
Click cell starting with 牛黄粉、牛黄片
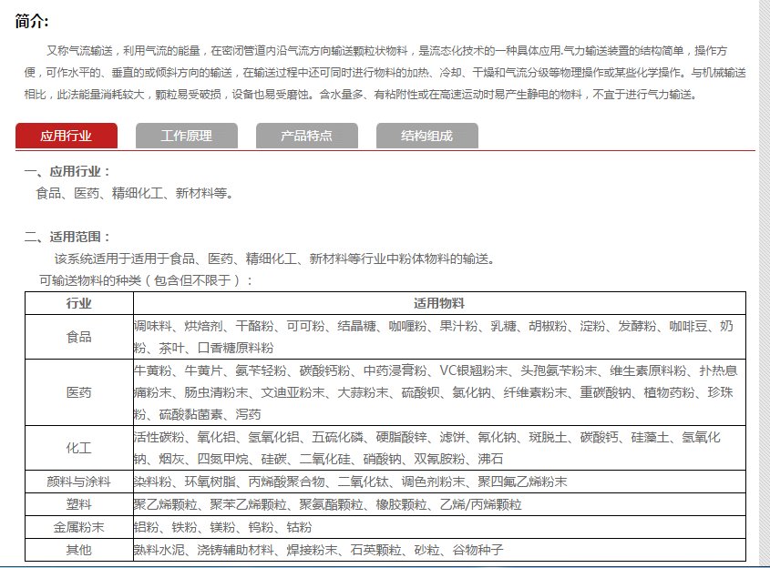pos(439,392)
